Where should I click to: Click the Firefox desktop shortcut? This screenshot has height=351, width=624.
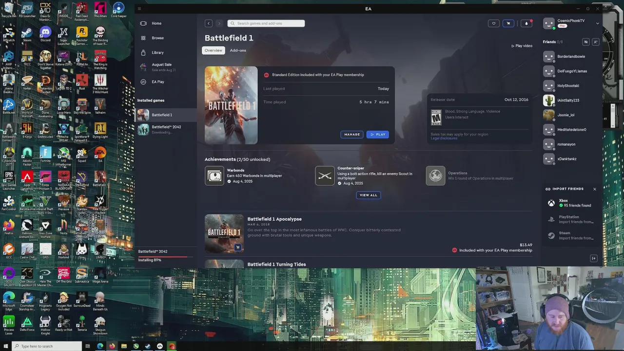pos(9,228)
